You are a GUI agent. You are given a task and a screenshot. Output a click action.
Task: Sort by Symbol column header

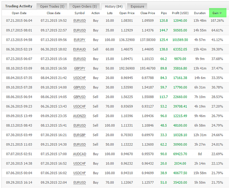tap(80, 13)
